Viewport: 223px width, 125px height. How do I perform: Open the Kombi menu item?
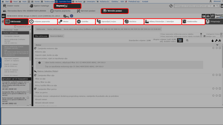click(x=37, y=1)
